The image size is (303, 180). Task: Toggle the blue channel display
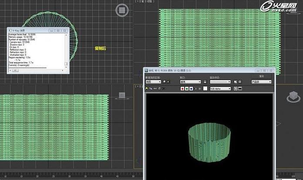tap(191, 88)
